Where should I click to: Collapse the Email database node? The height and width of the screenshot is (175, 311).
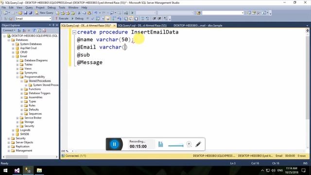13,56
